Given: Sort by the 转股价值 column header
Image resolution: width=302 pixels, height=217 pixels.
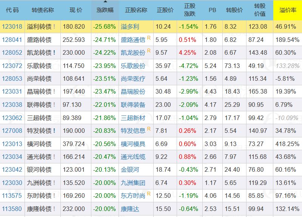Looking at the screenshot, I should tap(259, 10).
